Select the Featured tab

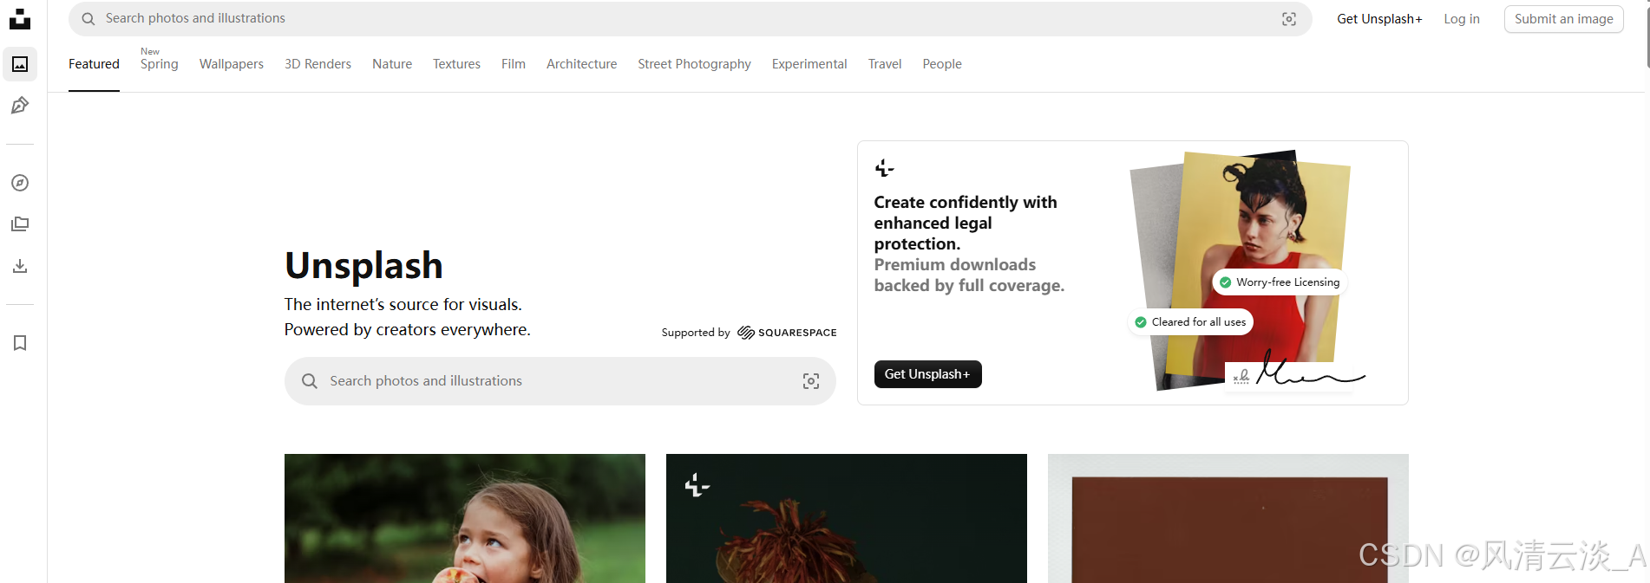[x=94, y=64]
